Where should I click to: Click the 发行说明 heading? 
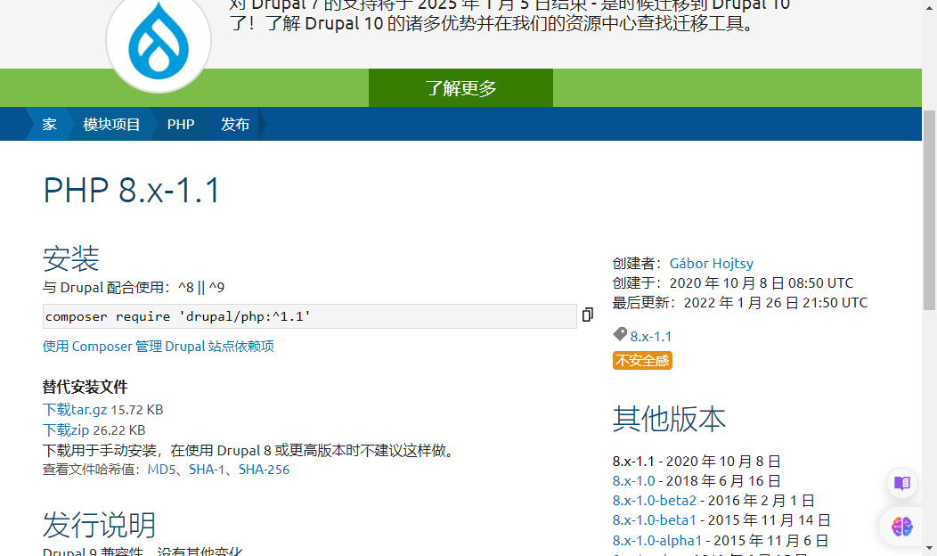pyautogui.click(x=99, y=525)
